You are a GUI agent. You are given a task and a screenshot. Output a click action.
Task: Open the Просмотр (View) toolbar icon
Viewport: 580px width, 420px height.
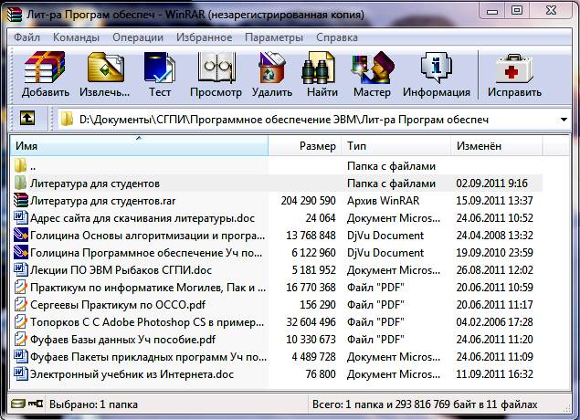(216, 68)
